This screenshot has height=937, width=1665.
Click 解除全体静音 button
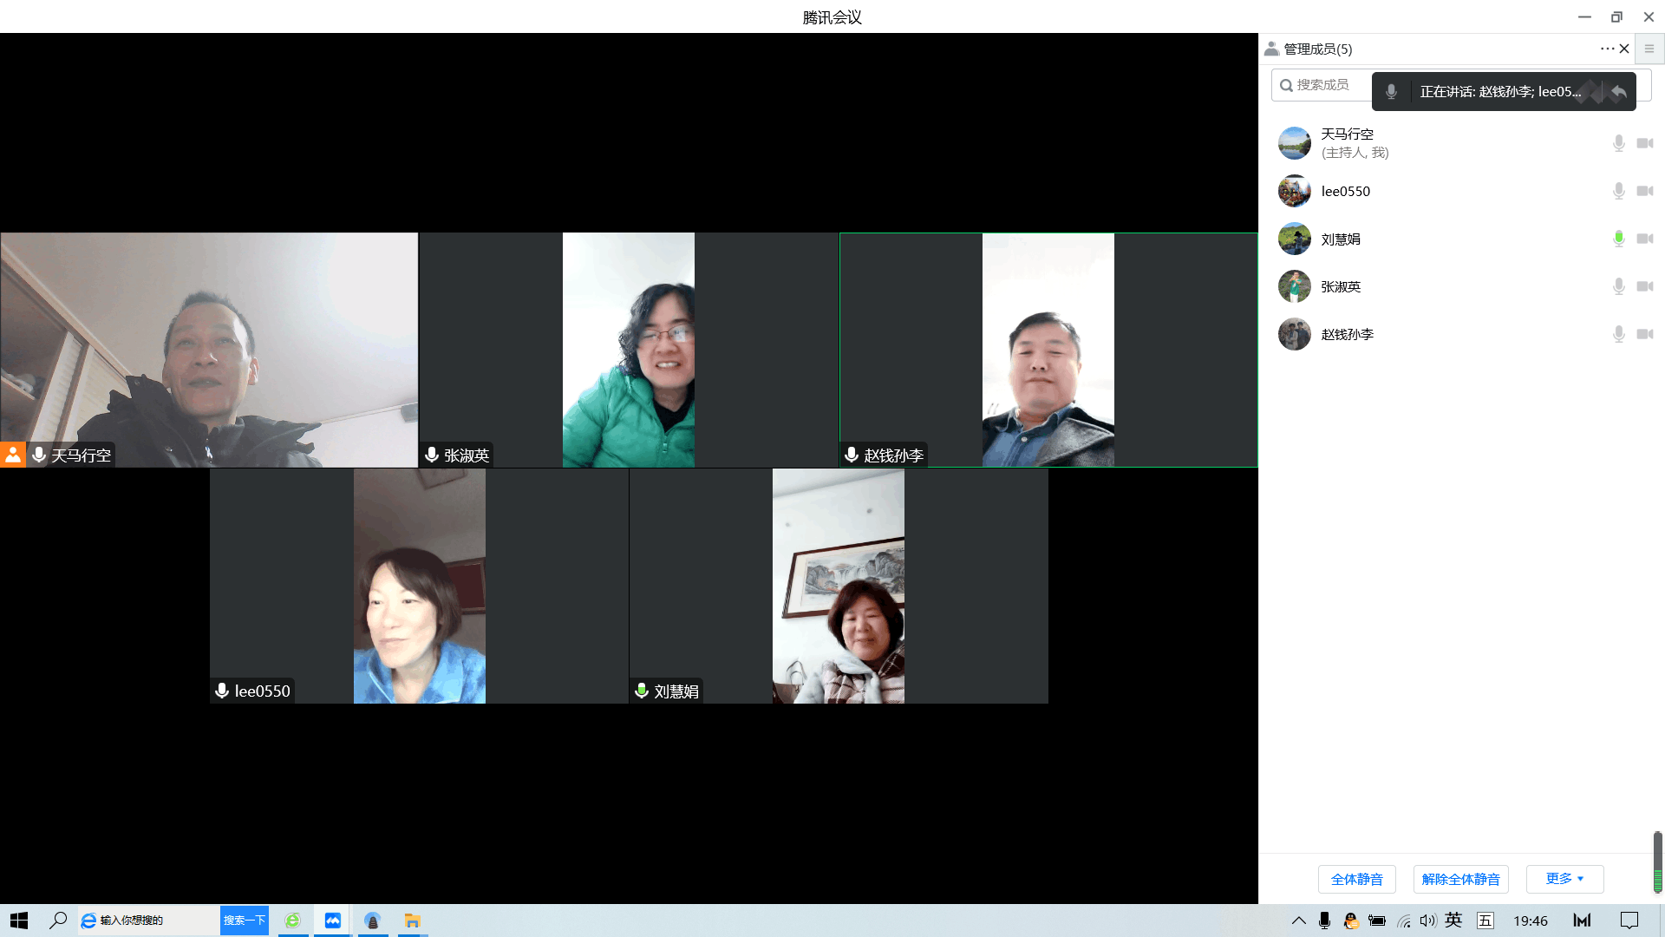(x=1460, y=879)
